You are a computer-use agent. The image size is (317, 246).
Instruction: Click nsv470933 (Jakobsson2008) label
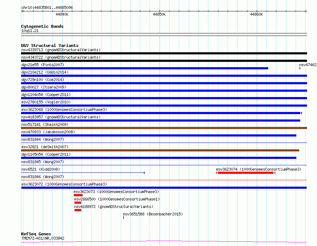pyautogui.click(x=48, y=132)
